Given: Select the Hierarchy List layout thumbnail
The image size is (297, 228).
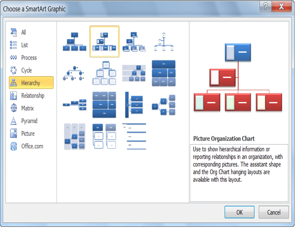Looking at the screenshot, I should click(x=104, y=136).
